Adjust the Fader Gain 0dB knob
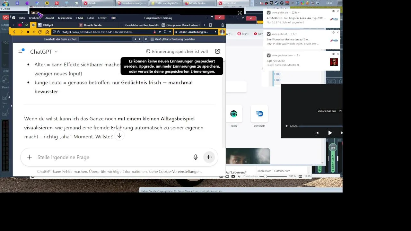 333,148
